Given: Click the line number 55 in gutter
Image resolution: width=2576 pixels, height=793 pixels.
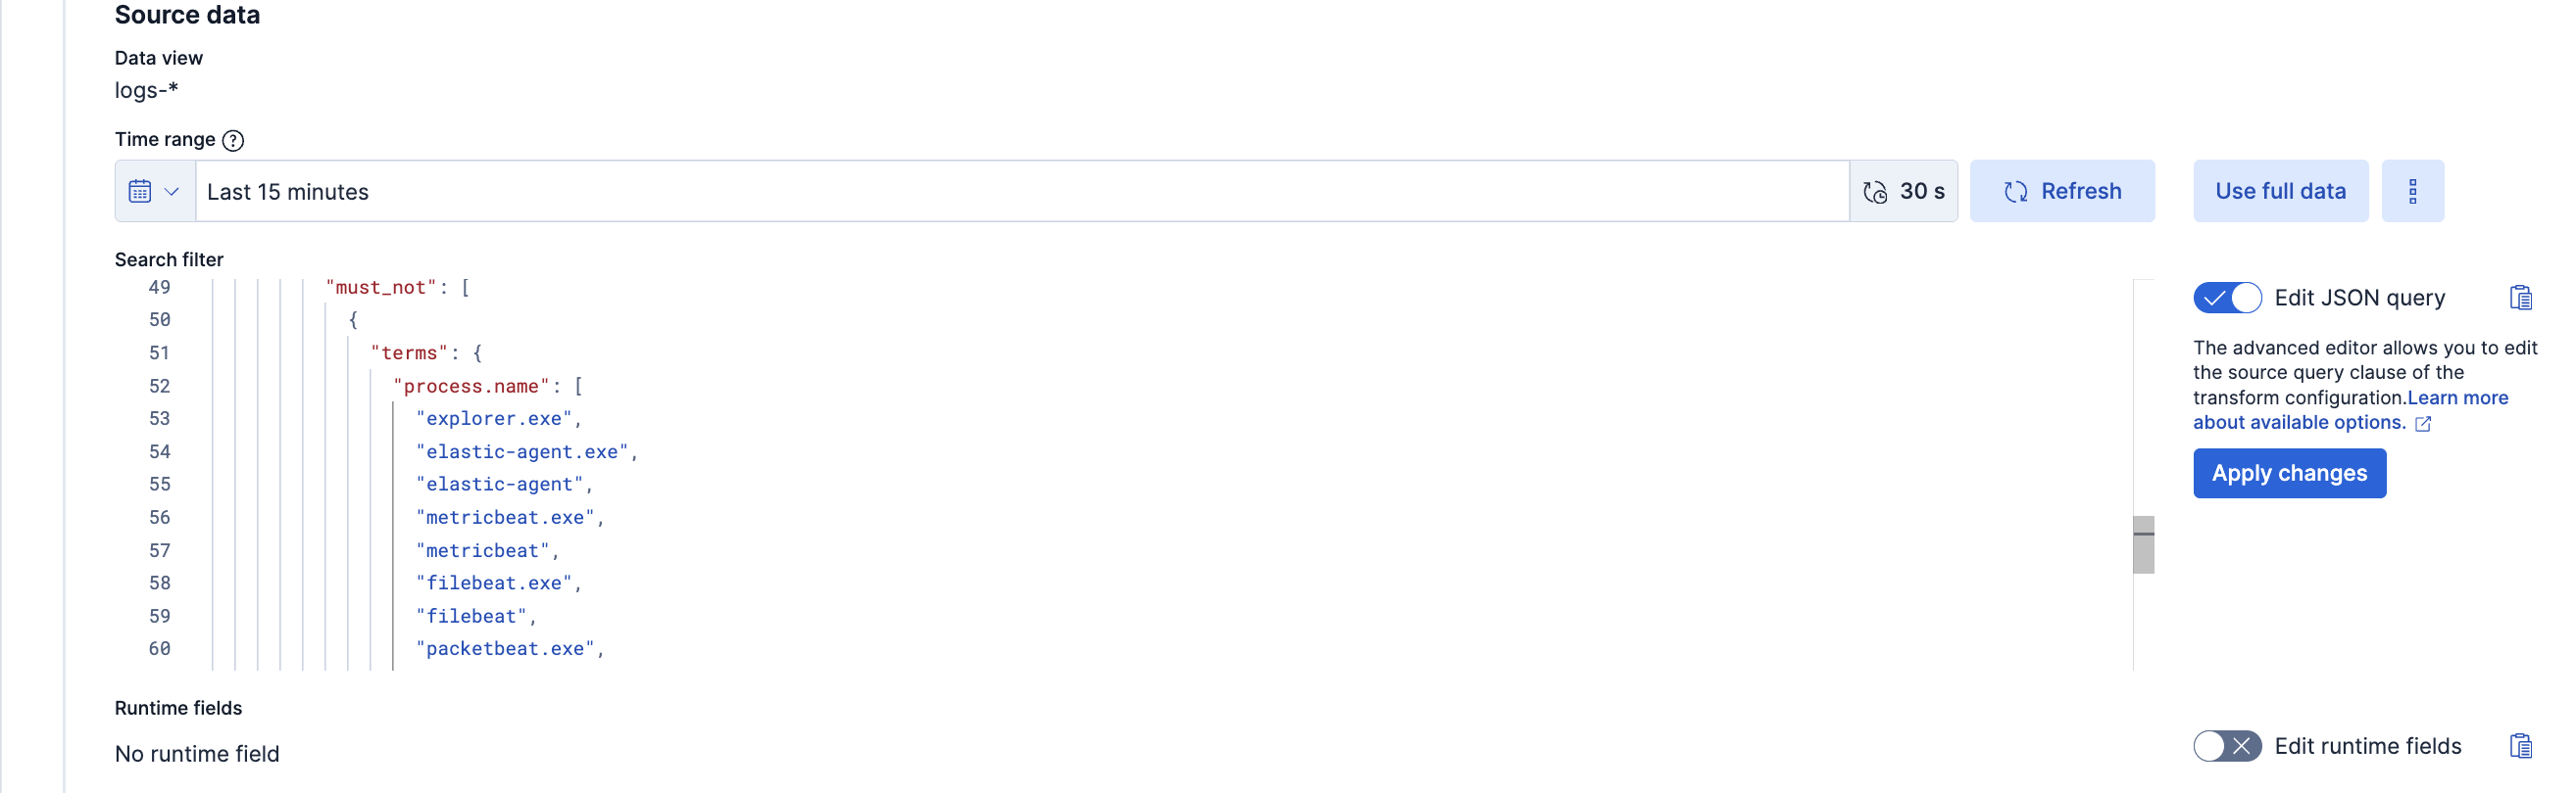Looking at the screenshot, I should 160,485.
